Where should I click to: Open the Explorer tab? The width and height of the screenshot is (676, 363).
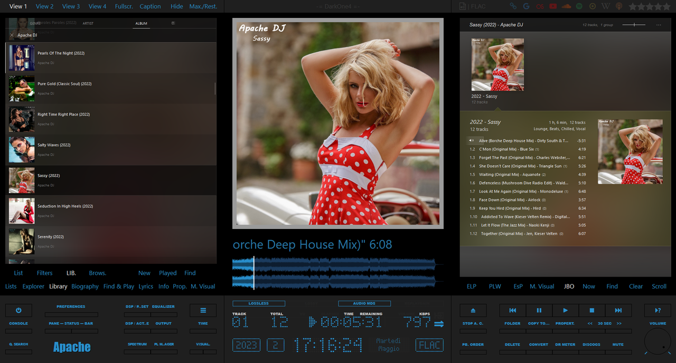coord(33,286)
